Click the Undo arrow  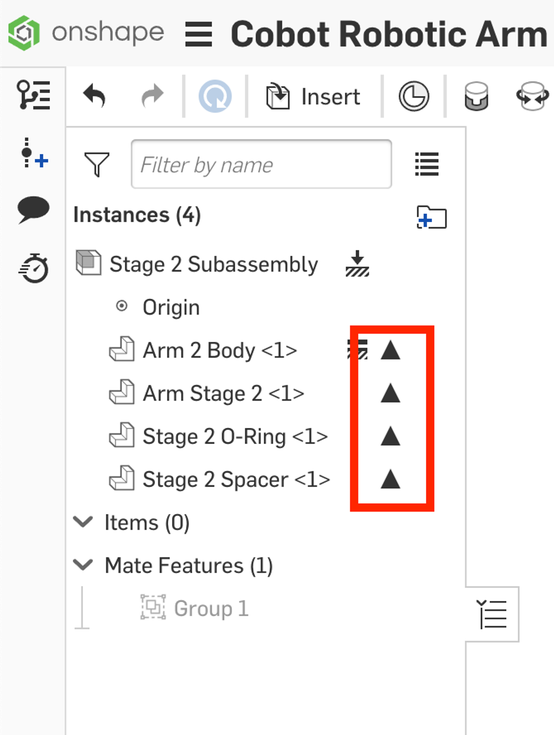pos(94,96)
